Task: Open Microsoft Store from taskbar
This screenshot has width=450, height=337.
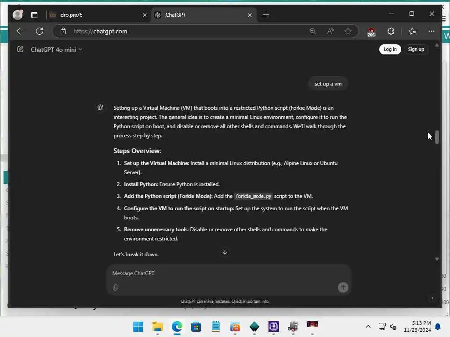Action: pos(196,326)
